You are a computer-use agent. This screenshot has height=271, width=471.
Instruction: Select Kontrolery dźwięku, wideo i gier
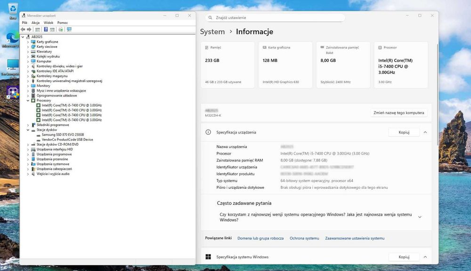tap(59, 66)
